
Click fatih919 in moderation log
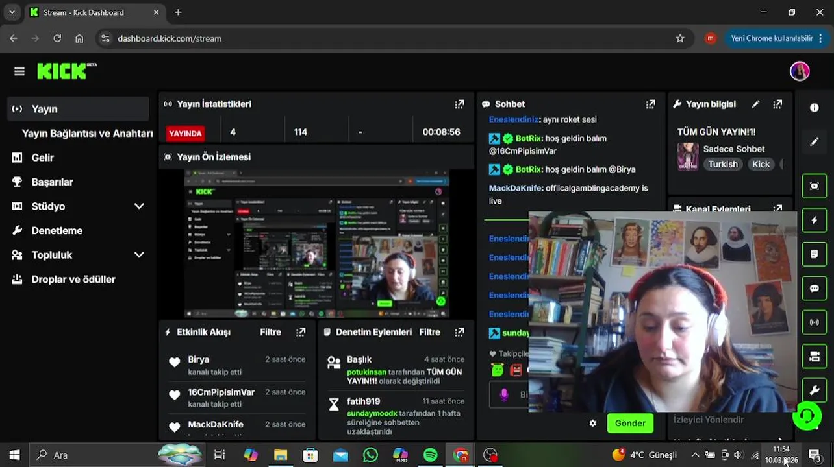click(x=364, y=401)
